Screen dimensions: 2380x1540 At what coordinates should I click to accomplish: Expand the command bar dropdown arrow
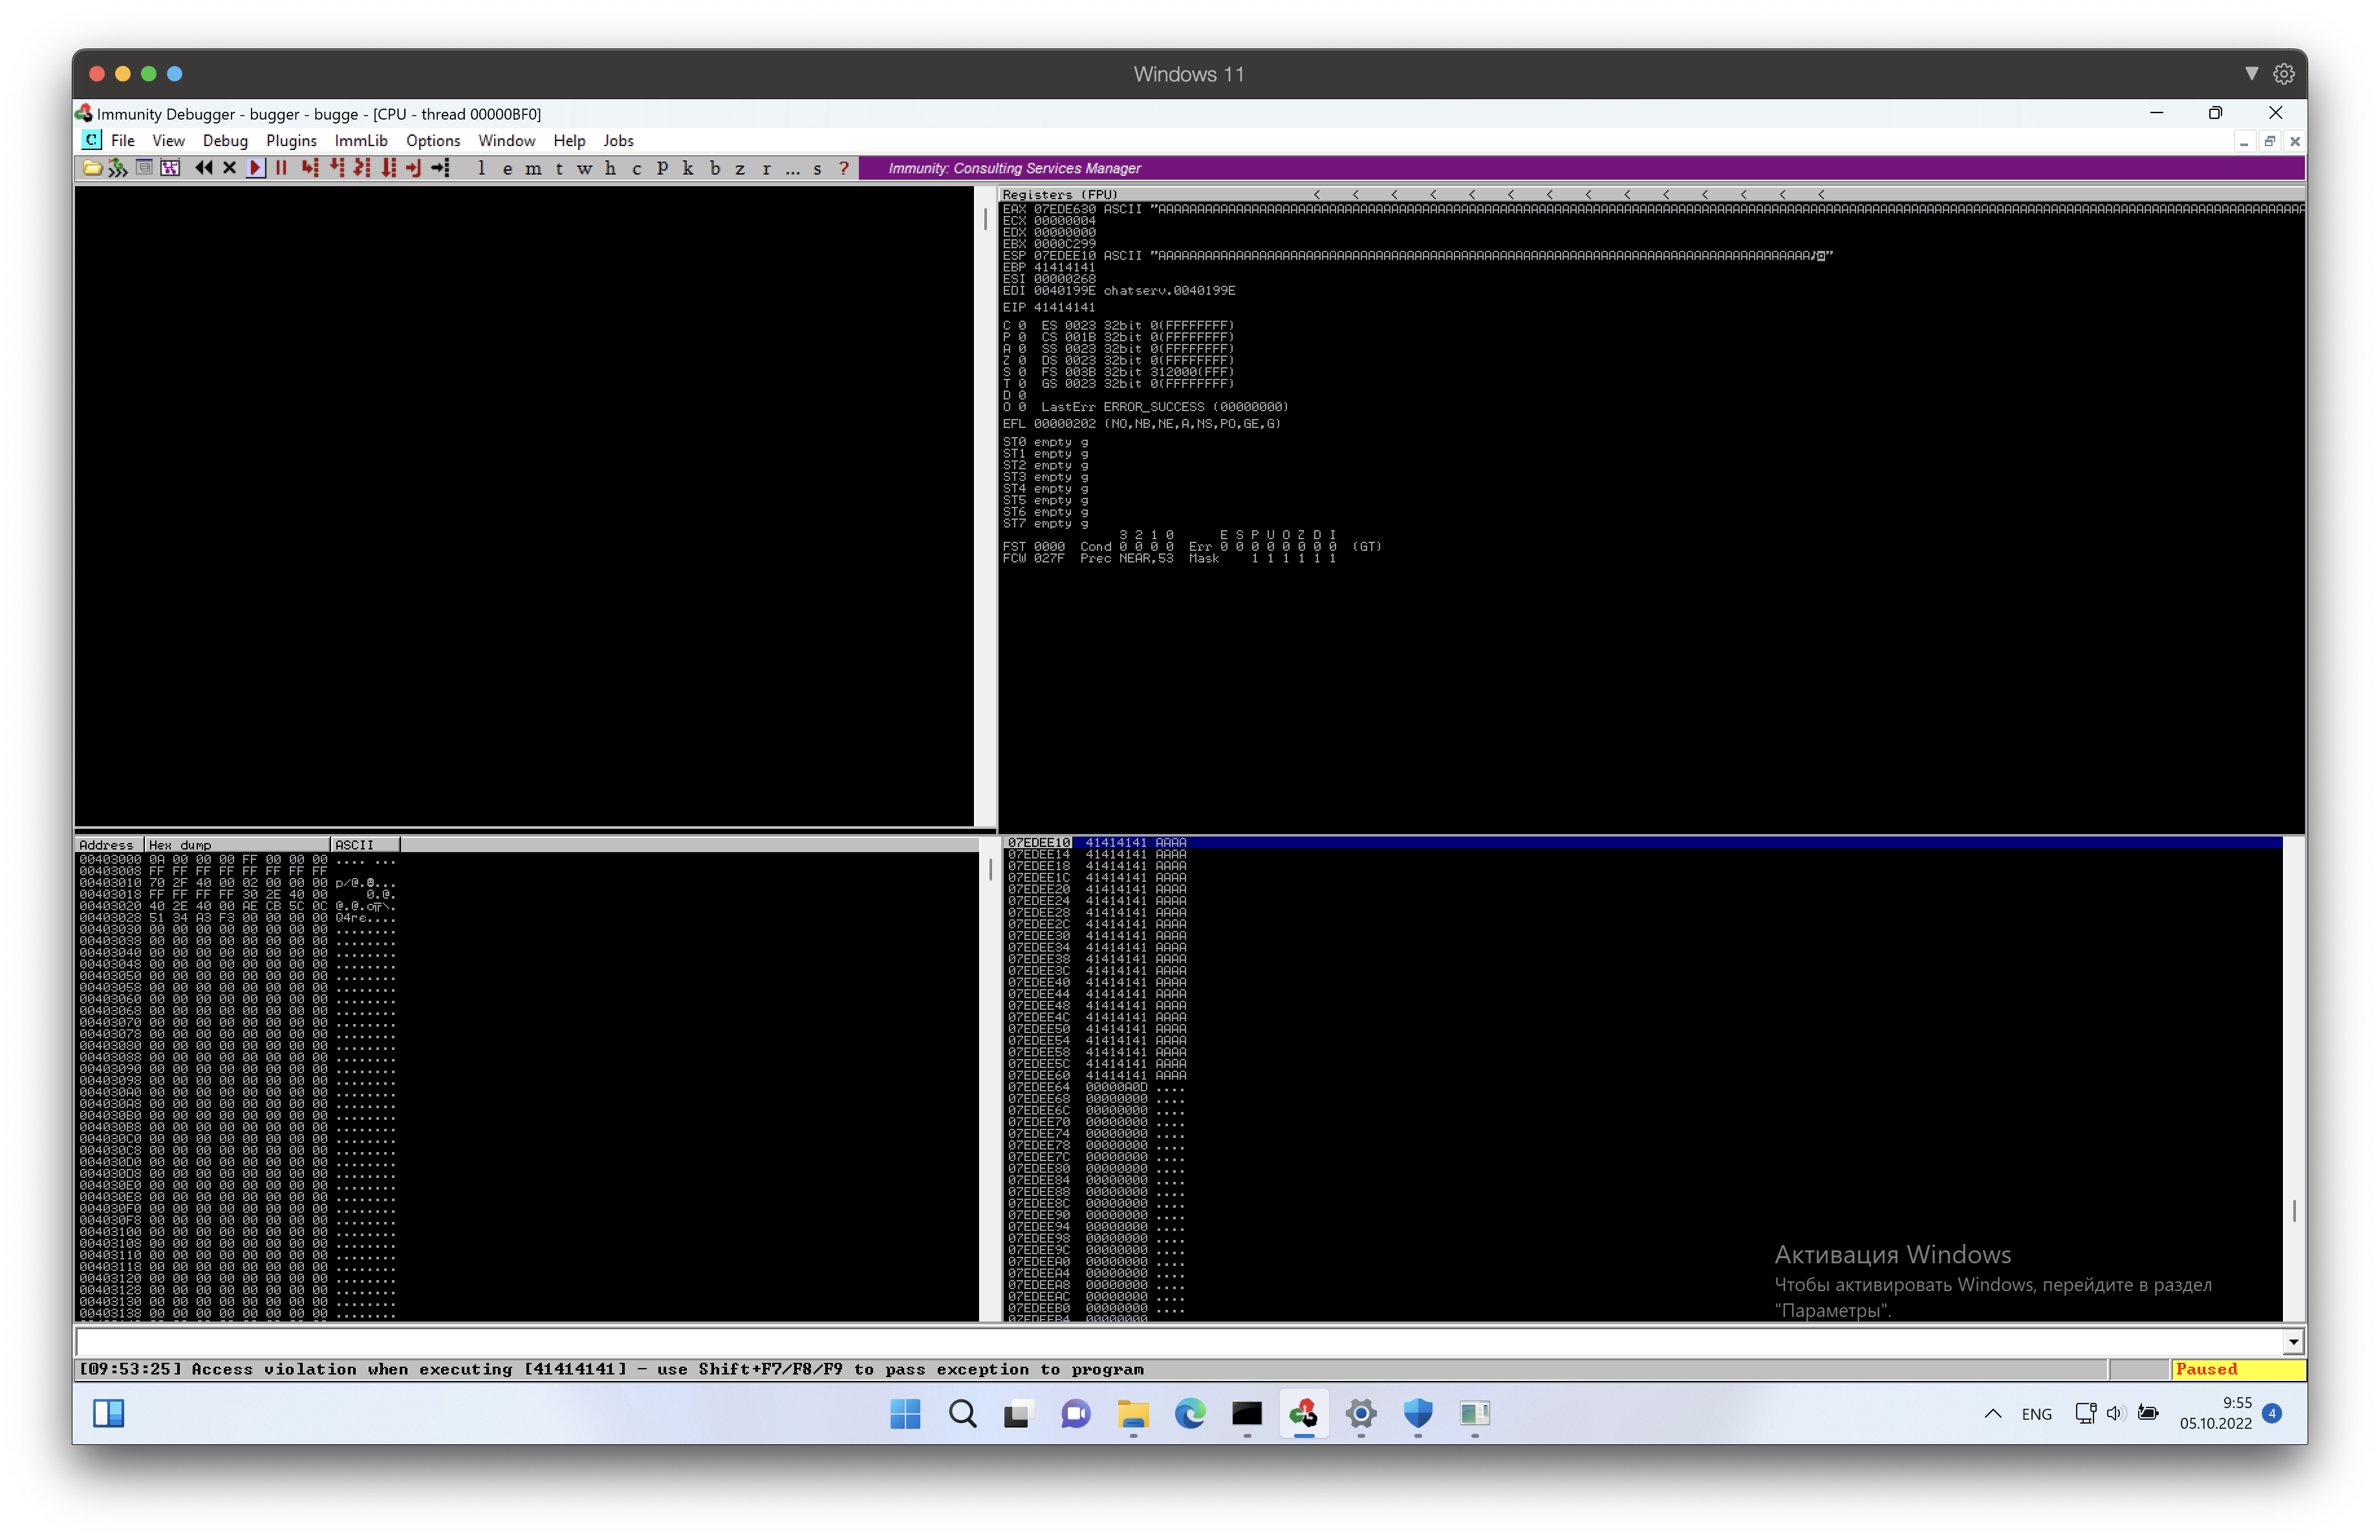[x=2293, y=1342]
